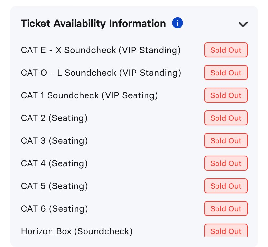Click Sold Out badge for Horizon Box
The width and height of the screenshot is (268, 247).
[x=226, y=231]
